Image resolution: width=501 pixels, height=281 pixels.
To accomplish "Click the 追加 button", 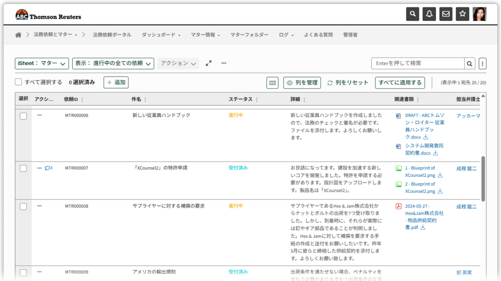I will (116, 82).
